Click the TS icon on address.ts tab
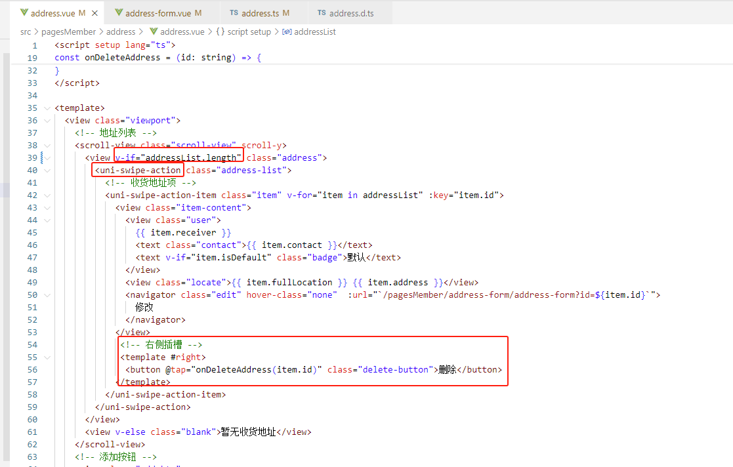 tap(234, 13)
